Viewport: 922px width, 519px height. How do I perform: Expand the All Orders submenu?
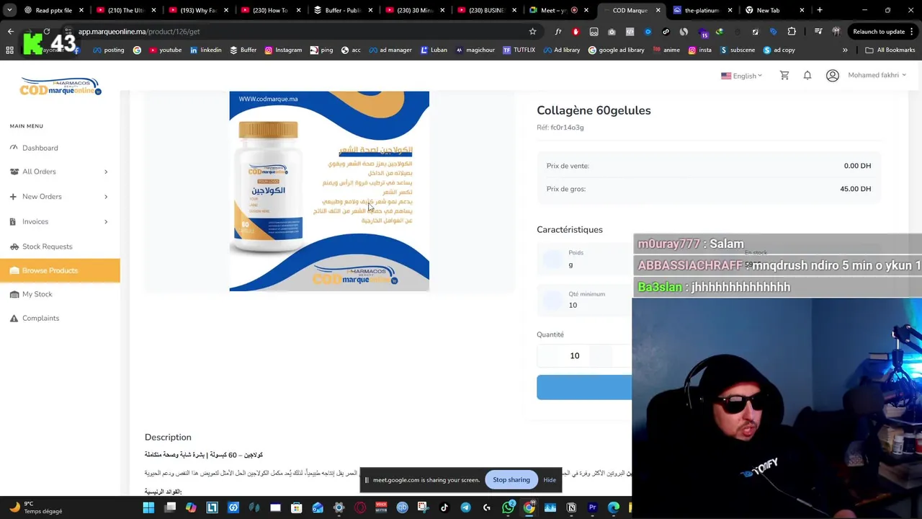click(60, 172)
